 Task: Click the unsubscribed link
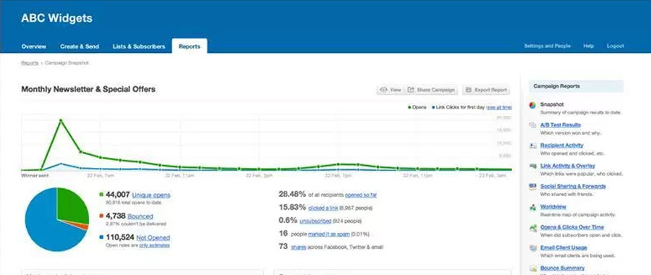(315, 221)
